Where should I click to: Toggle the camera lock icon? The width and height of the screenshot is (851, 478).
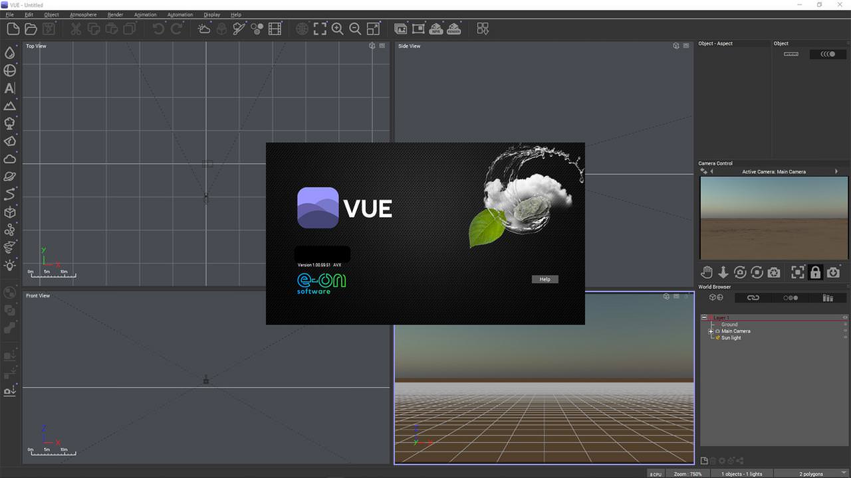(x=815, y=272)
